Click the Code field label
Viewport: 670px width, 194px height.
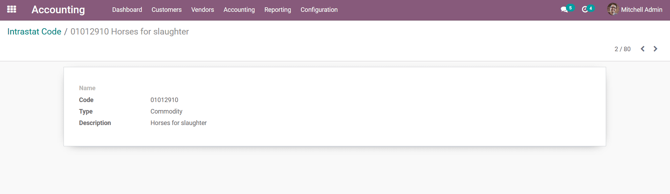coord(86,100)
